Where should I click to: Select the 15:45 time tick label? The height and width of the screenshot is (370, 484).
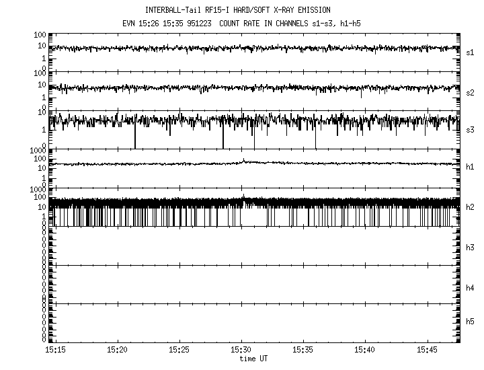coord(427,350)
